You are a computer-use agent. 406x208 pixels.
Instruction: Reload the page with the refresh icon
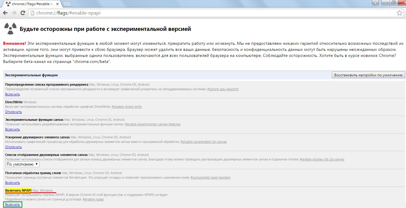23,13
